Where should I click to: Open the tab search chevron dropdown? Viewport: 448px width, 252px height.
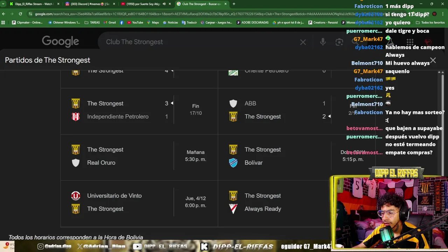tap(3, 4)
